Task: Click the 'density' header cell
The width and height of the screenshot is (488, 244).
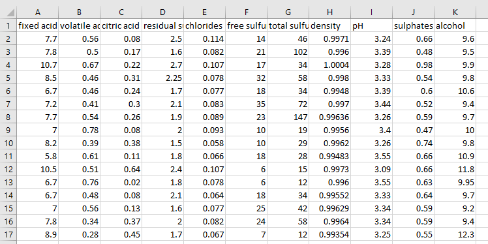Action: pyautogui.click(x=330, y=25)
